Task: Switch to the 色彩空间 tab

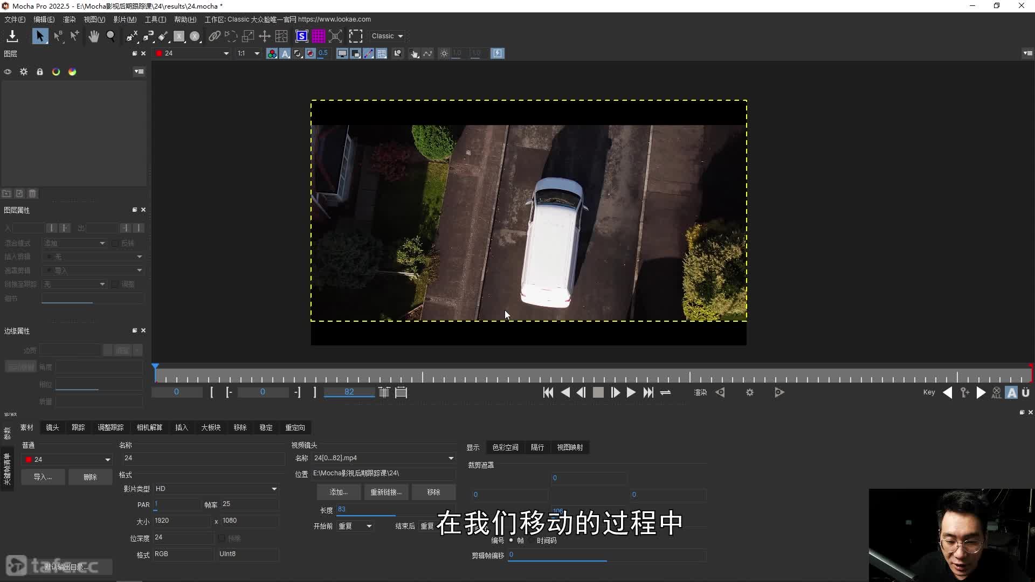Action: tap(505, 447)
